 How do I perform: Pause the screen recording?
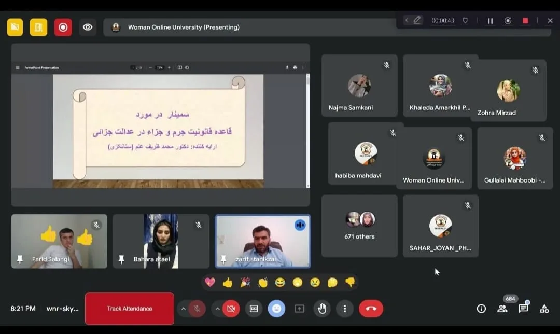click(x=490, y=21)
